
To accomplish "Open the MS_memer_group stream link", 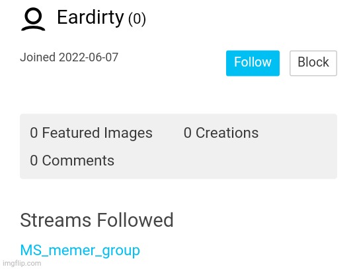I will pos(80,251).
